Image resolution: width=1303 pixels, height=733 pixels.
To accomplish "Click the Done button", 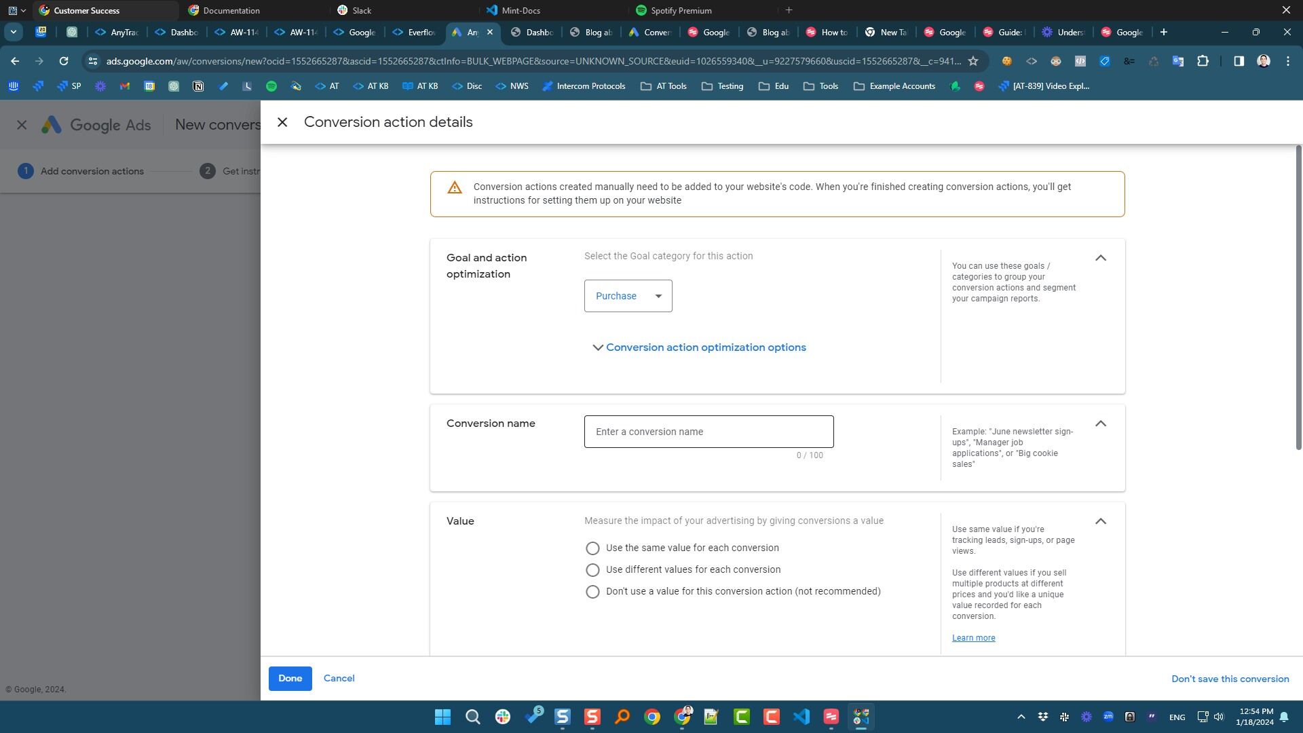I will tap(290, 678).
